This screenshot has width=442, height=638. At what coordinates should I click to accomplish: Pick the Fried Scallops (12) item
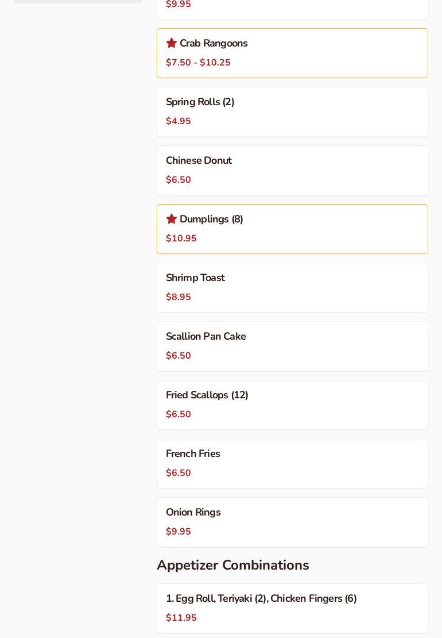pyautogui.click(x=207, y=395)
